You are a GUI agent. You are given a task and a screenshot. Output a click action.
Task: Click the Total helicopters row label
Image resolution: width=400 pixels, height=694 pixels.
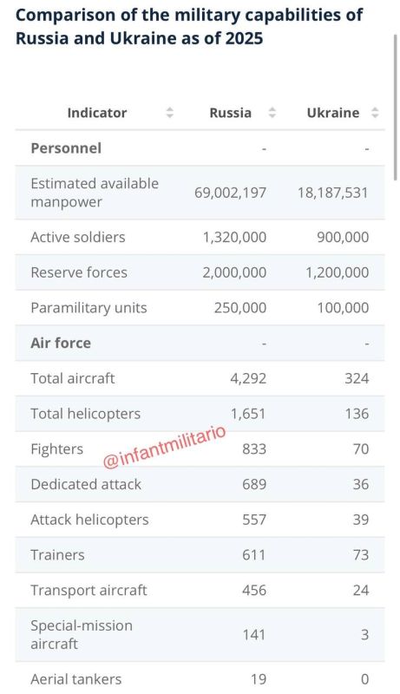85,414
